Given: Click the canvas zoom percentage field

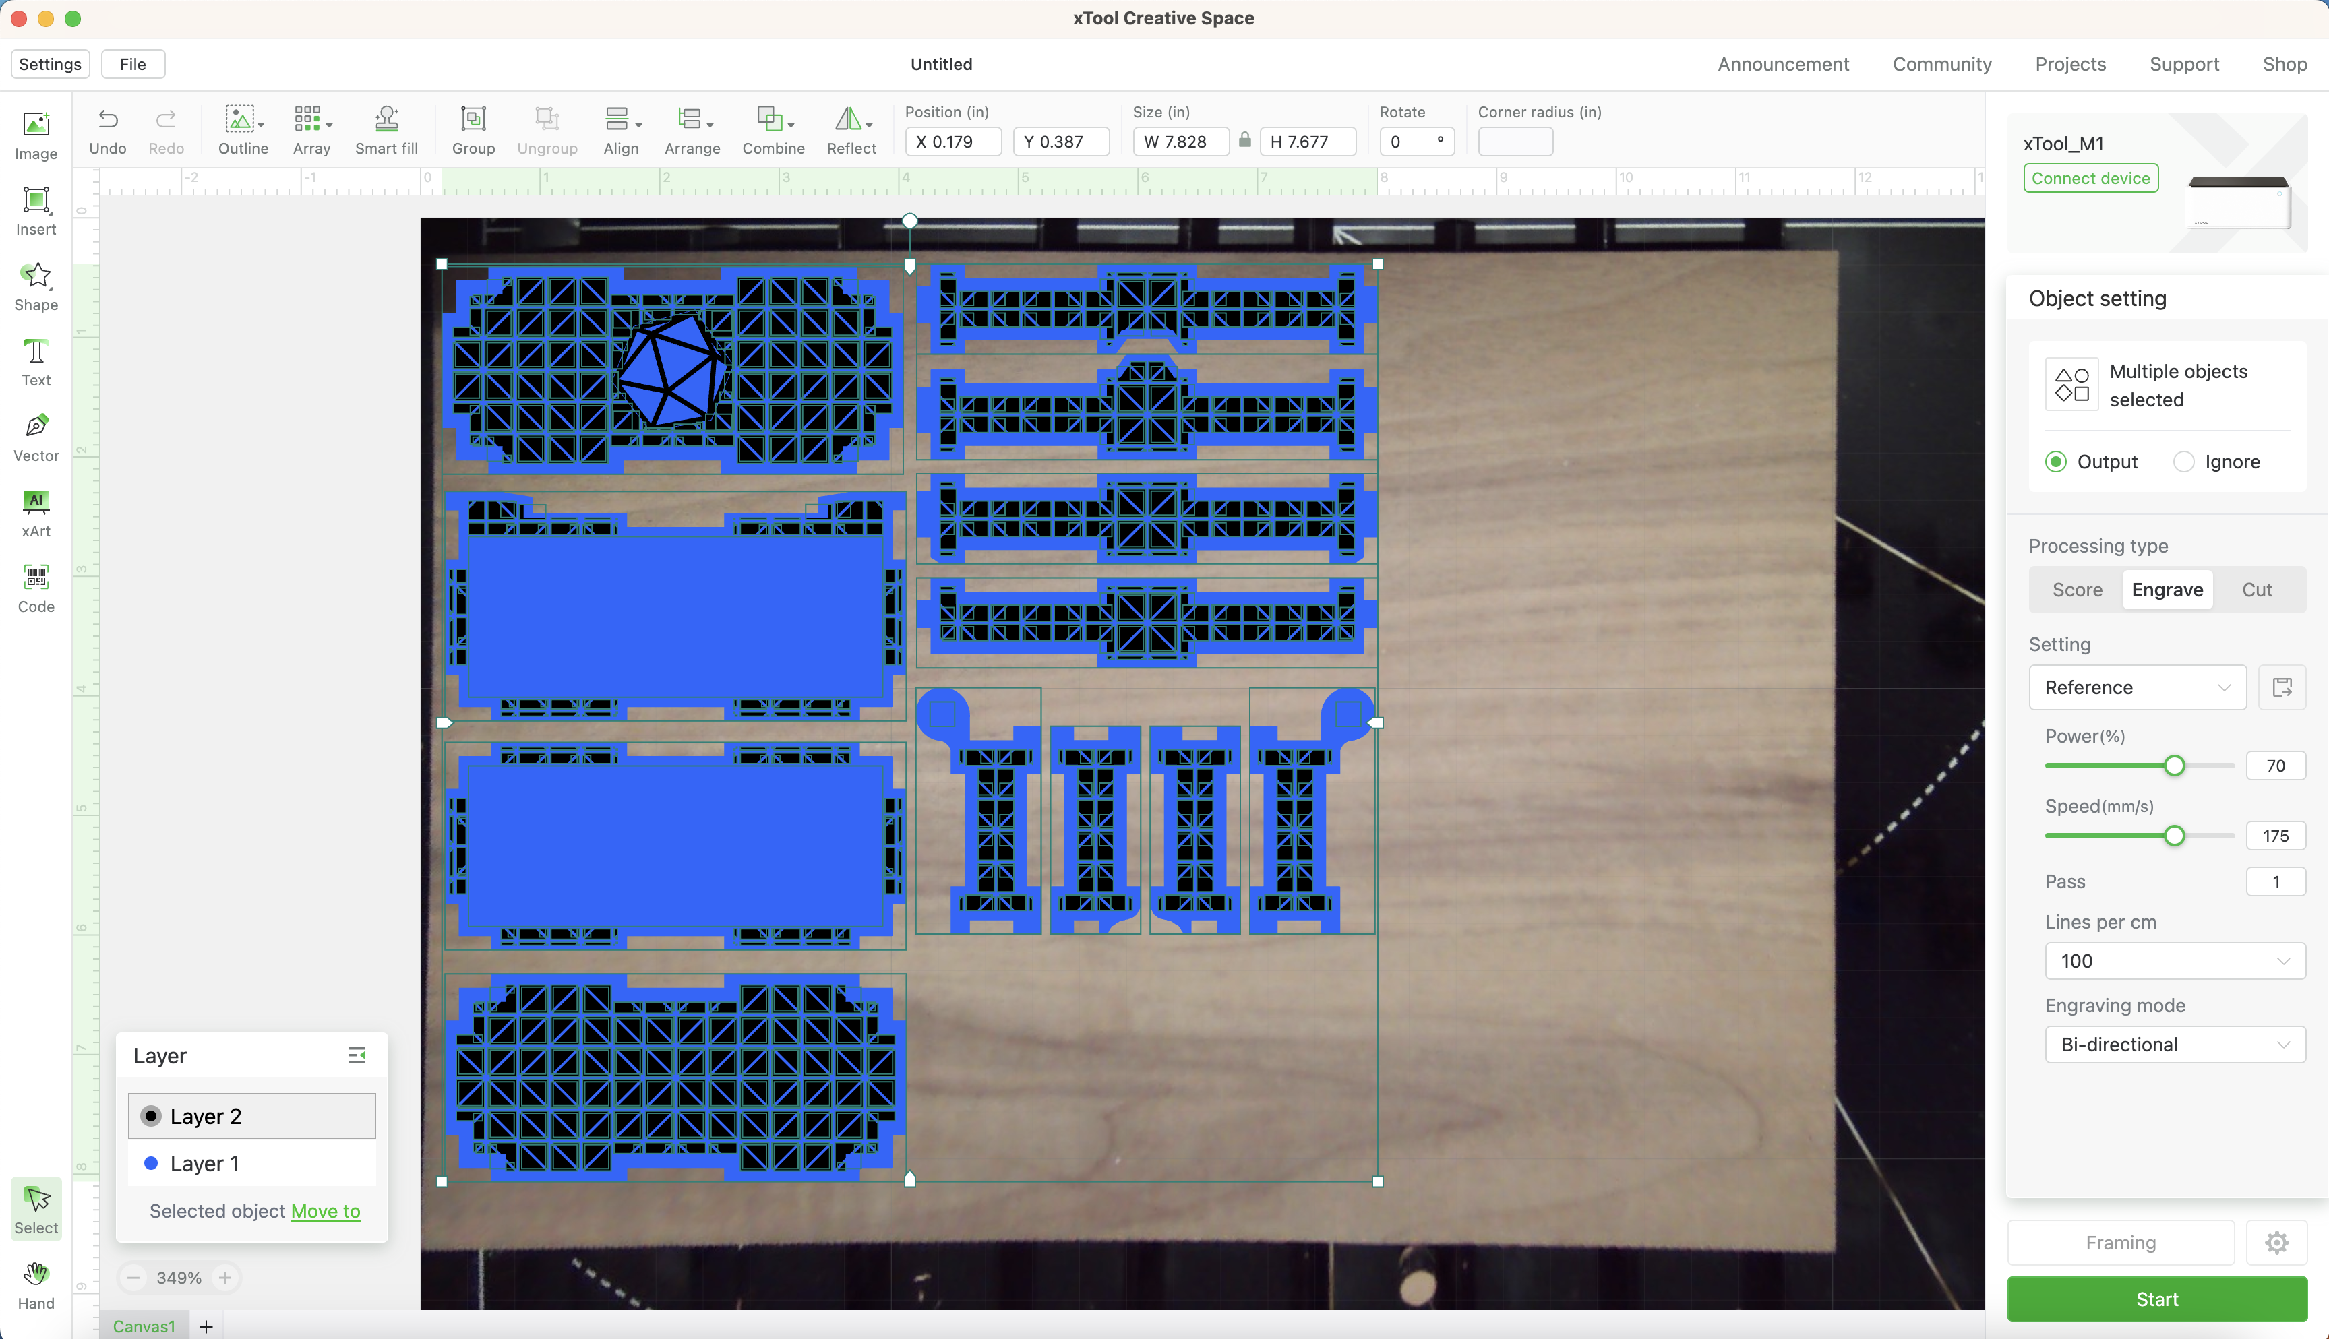Looking at the screenshot, I should [179, 1276].
